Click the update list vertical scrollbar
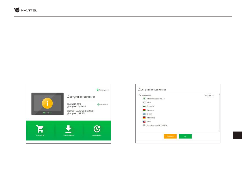242x172 pixels. (220, 112)
